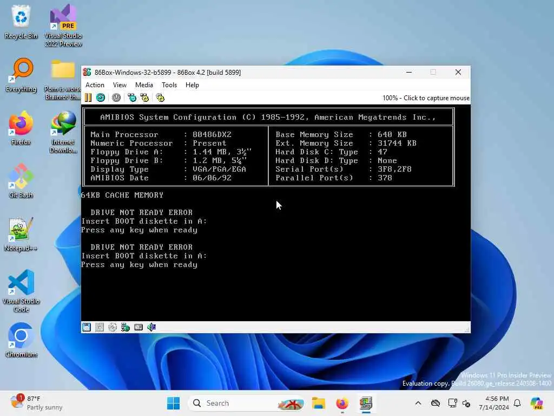The width and height of the screenshot is (554, 416).
Task: Click the gray ACPI shutdown power icon
Action: pyautogui.click(x=116, y=97)
